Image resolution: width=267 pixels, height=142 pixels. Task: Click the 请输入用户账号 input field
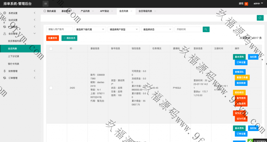59,29
